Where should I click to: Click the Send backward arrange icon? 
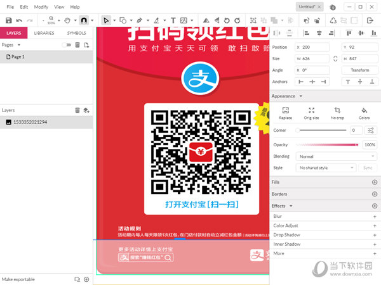[x=317, y=21]
